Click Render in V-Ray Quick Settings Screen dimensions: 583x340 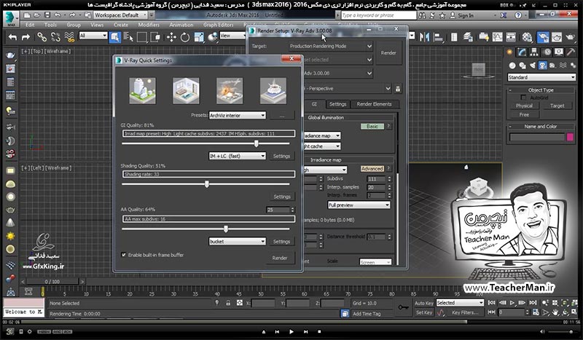tap(280, 258)
